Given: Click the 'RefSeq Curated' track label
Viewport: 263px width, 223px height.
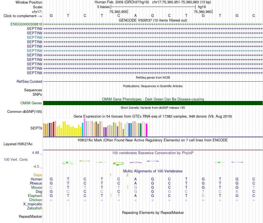Looking at the screenshot, I should click(29, 82).
